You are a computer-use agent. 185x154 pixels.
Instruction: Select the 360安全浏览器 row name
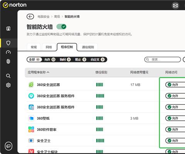pyautogui.click(x=48, y=85)
